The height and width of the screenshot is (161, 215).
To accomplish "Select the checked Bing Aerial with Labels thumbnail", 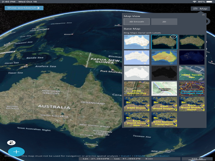I will coord(164,42).
